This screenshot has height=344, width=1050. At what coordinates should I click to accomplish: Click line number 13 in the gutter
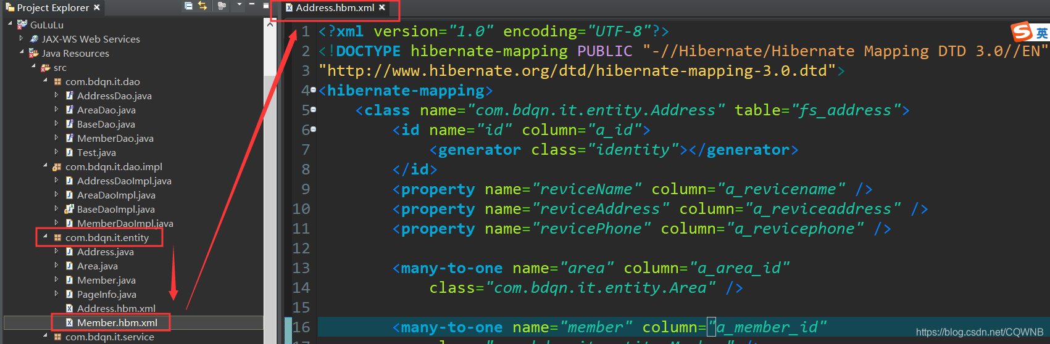(x=301, y=268)
